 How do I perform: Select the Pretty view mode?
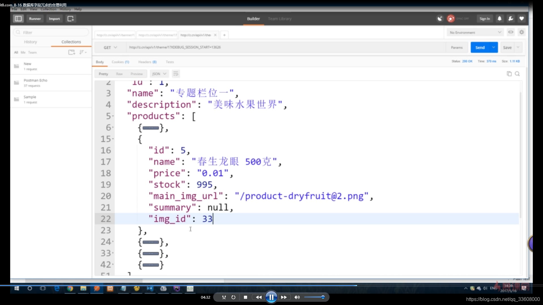pyautogui.click(x=103, y=74)
